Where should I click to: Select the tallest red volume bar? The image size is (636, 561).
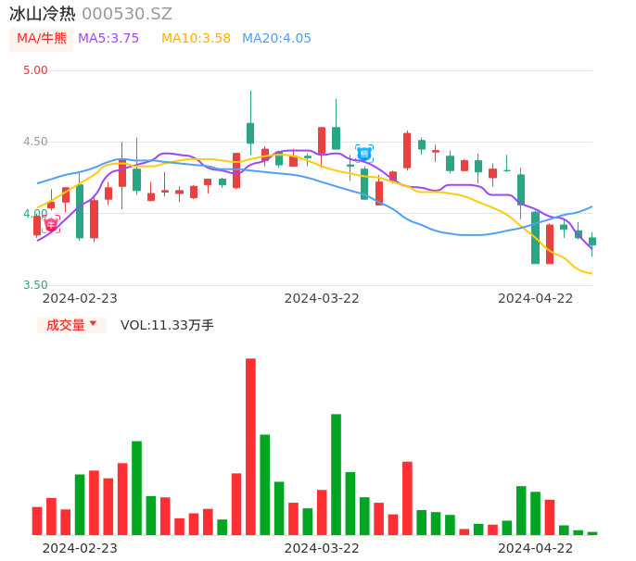coord(250,446)
